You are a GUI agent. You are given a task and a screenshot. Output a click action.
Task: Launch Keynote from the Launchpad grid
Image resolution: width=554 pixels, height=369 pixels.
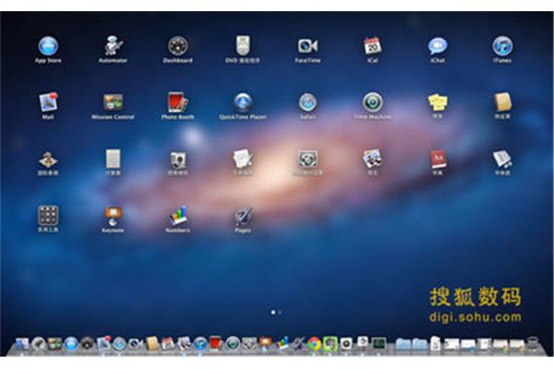pyautogui.click(x=113, y=216)
